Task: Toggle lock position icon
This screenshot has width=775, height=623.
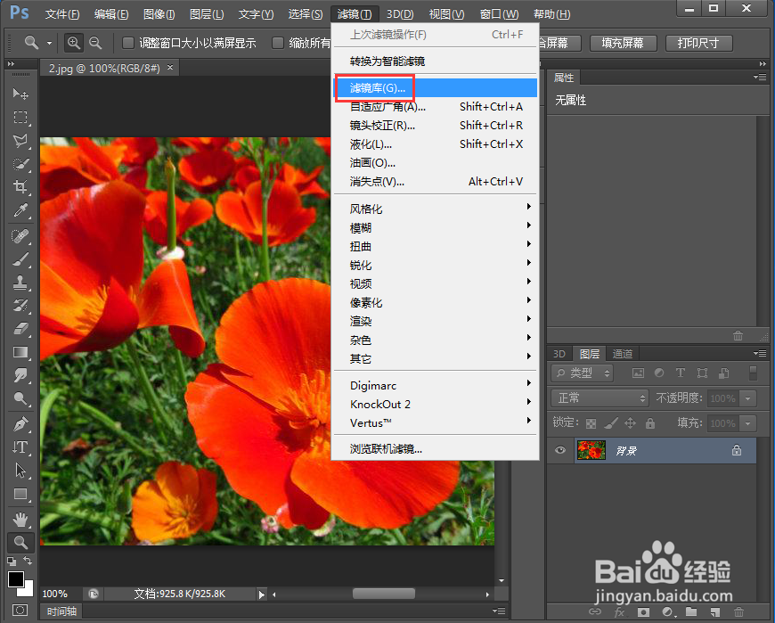Action: 630,423
